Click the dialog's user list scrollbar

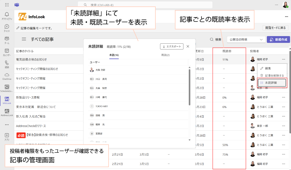click(190, 87)
